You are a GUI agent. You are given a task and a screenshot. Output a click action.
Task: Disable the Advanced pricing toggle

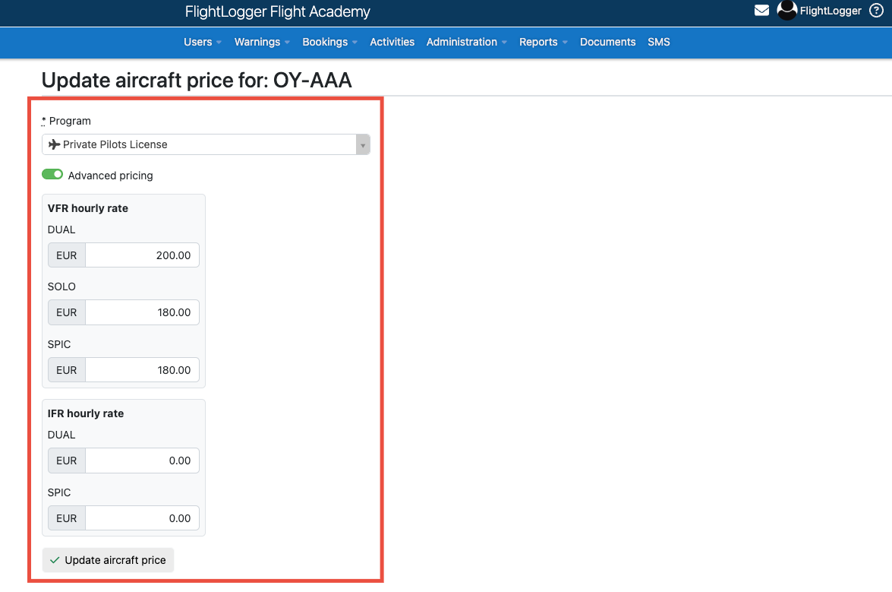tap(52, 174)
